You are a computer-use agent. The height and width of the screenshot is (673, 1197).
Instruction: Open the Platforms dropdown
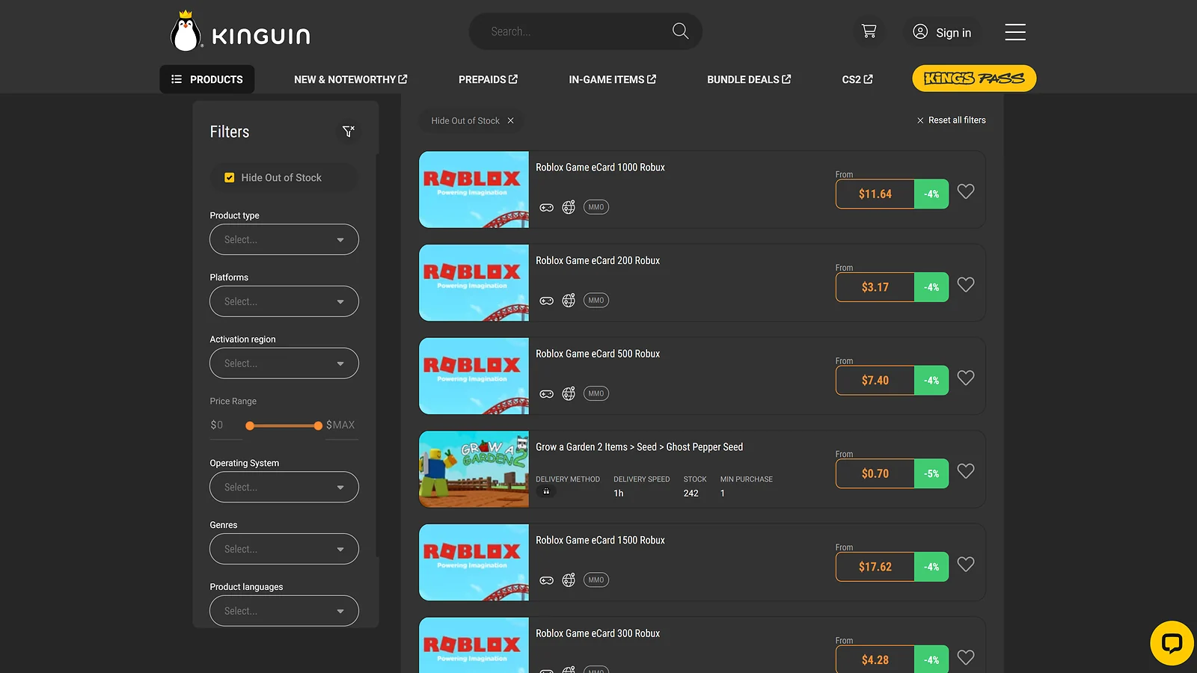pos(284,301)
